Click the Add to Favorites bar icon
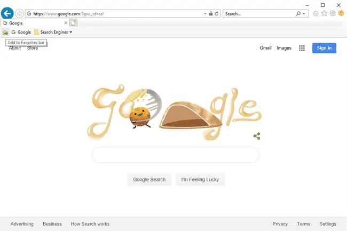This screenshot has height=231, width=347. [5, 32]
